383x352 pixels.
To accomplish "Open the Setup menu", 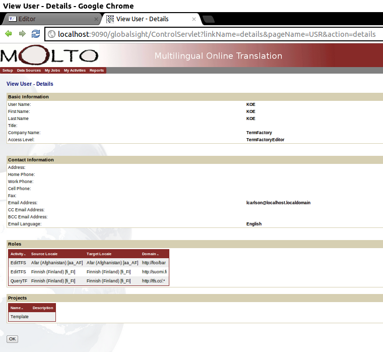I will click(8, 71).
